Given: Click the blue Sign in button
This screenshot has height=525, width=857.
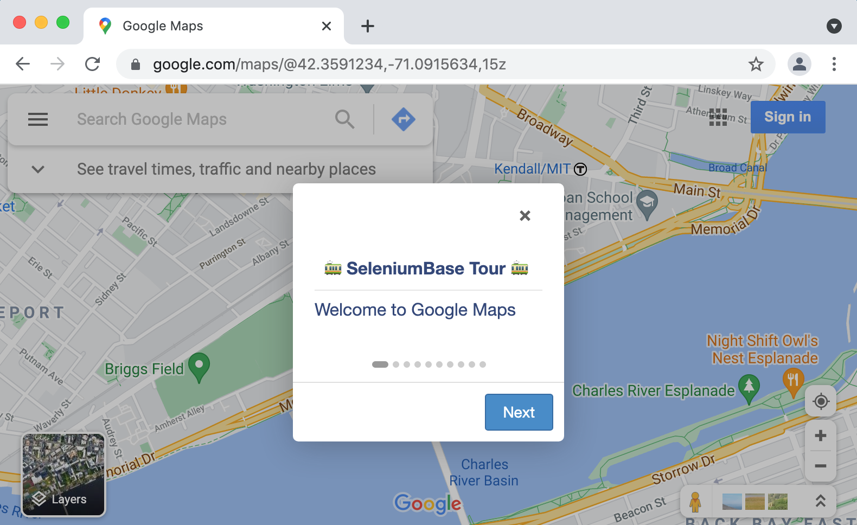Looking at the screenshot, I should (x=788, y=117).
